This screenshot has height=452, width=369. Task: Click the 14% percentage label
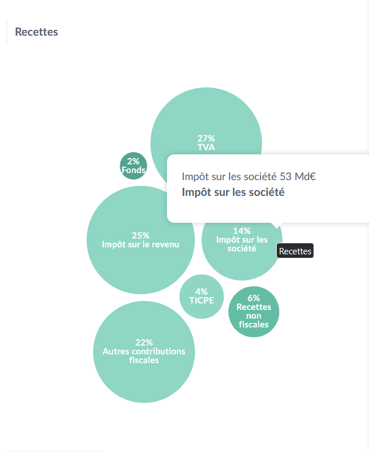242,230
